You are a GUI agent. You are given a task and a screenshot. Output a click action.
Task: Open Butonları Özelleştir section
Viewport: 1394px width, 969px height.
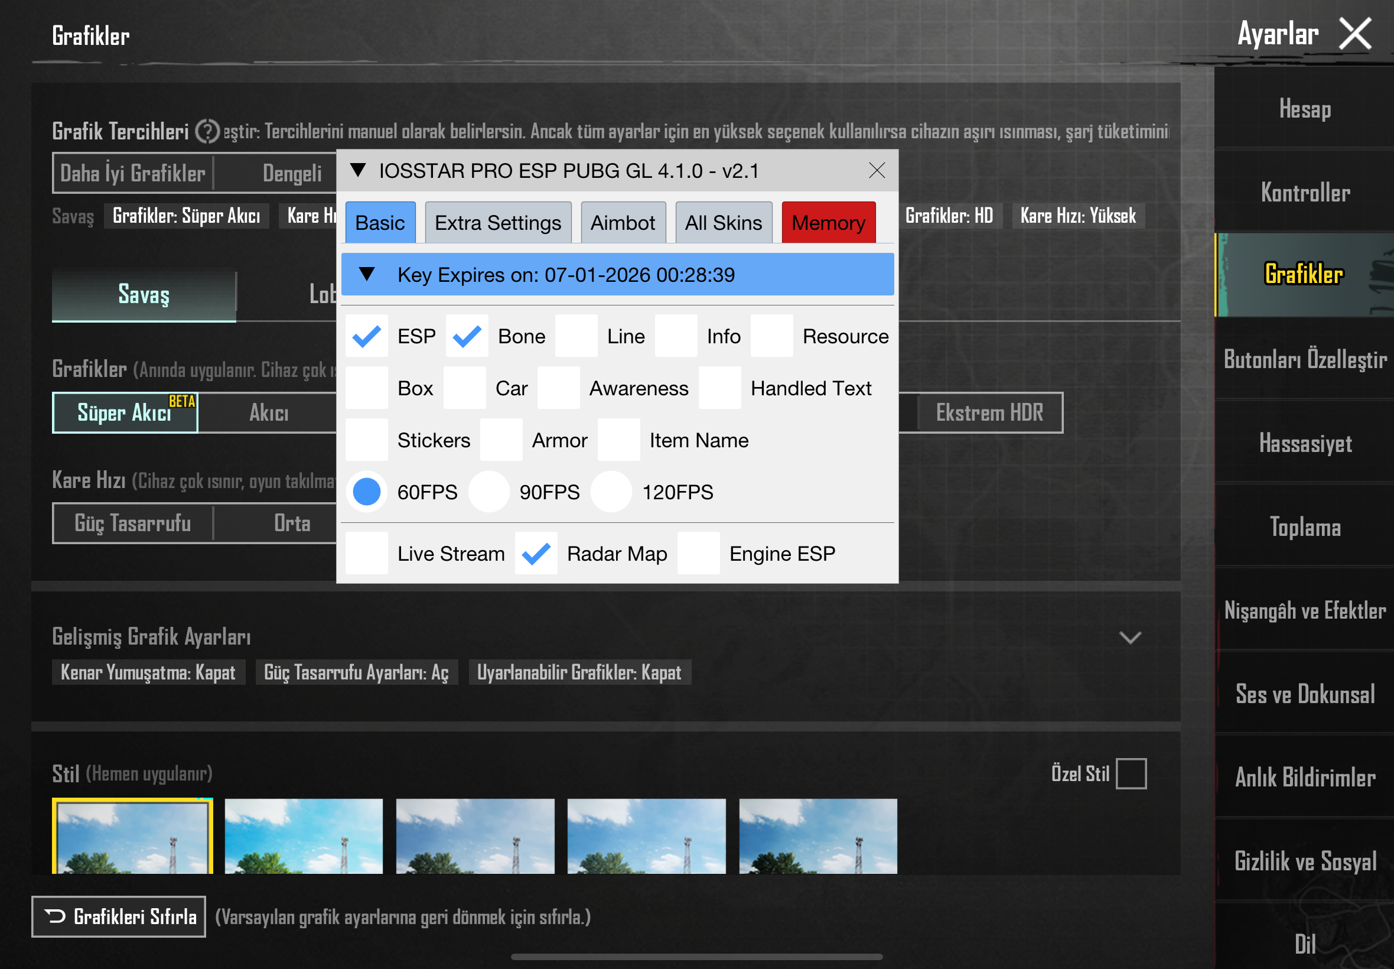coord(1305,359)
